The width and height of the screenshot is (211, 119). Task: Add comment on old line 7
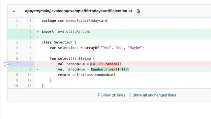[x=7, y=64]
